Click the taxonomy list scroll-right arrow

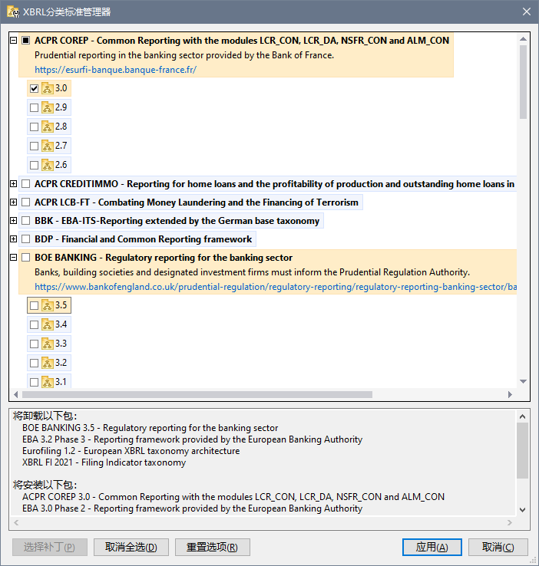[510, 394]
